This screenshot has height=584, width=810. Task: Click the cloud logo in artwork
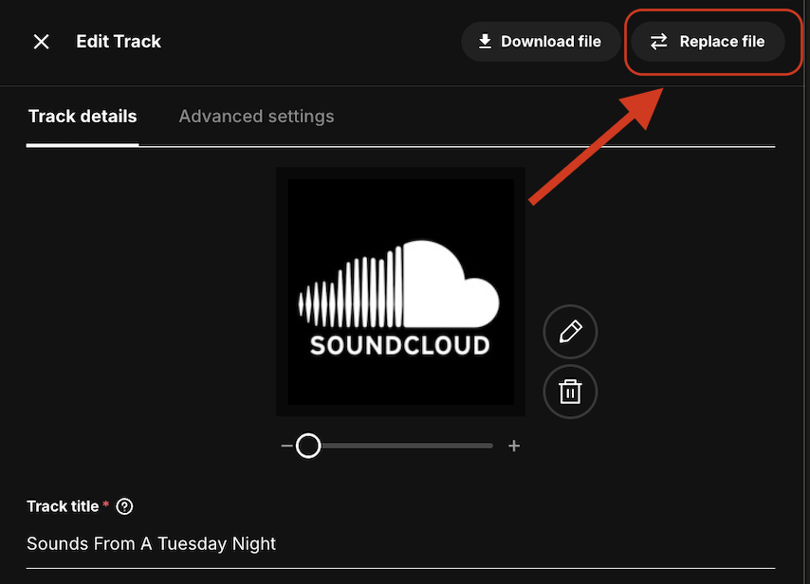click(x=446, y=284)
